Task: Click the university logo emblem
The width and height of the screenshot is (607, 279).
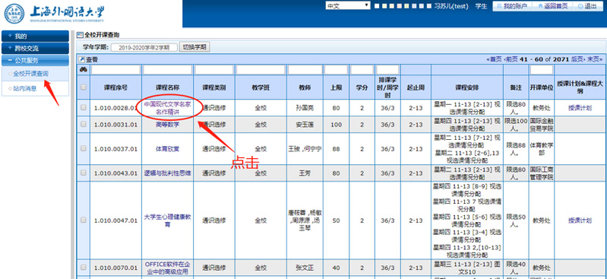Action: click(x=14, y=14)
